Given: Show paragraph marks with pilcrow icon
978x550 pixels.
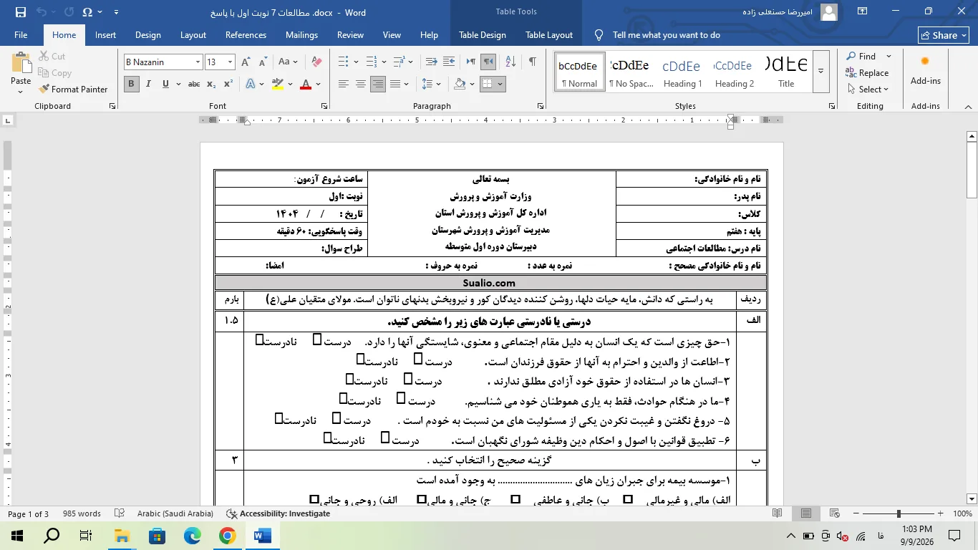Looking at the screenshot, I should pyautogui.click(x=532, y=62).
